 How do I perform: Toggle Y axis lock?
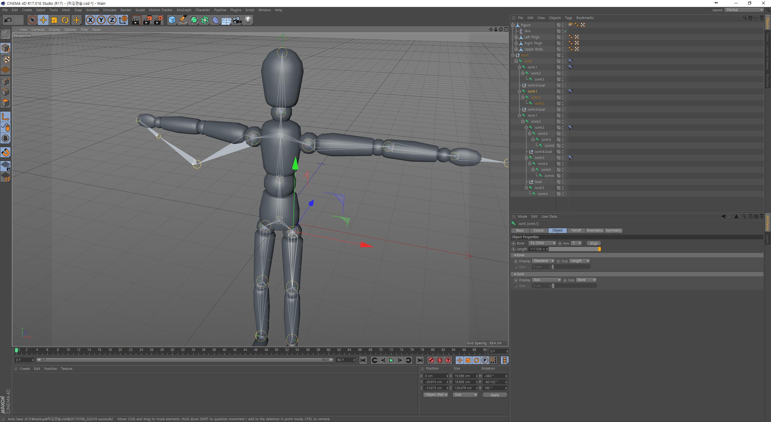click(101, 20)
